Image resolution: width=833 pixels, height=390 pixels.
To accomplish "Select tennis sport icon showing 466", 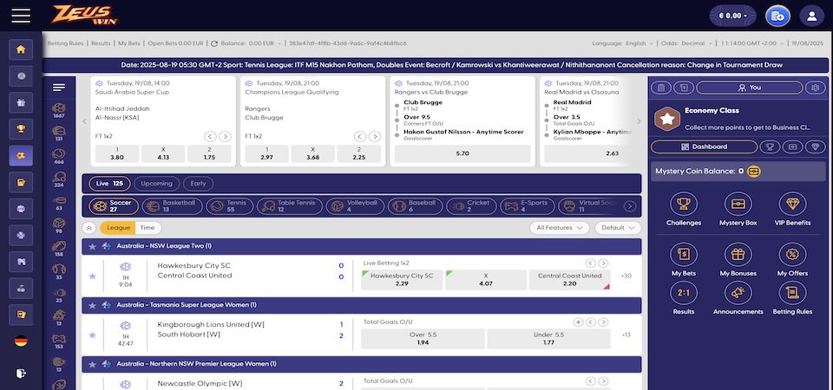I will click(x=59, y=156).
